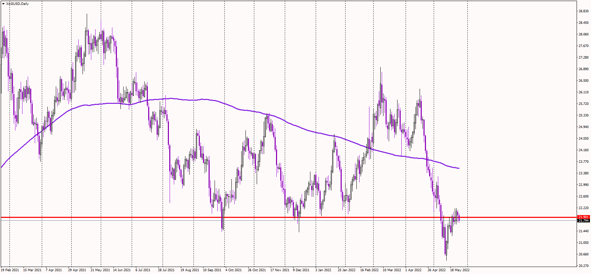Click the 6 Jul 2021 date label
591x274 pixels.
click(143, 270)
